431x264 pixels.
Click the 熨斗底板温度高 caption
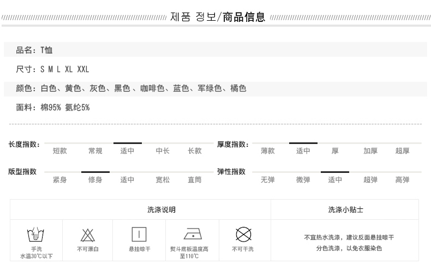click(x=189, y=249)
